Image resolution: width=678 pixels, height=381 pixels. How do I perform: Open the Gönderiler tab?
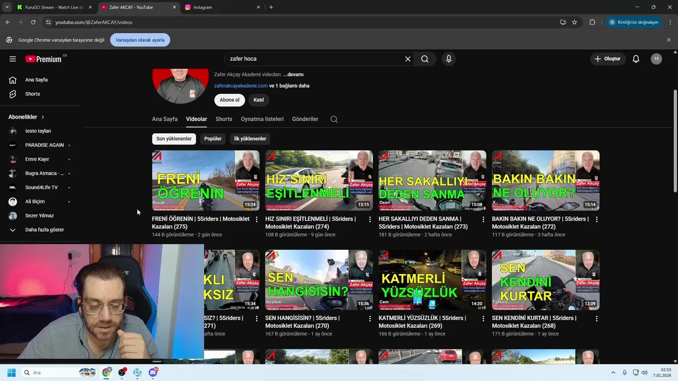tap(305, 119)
